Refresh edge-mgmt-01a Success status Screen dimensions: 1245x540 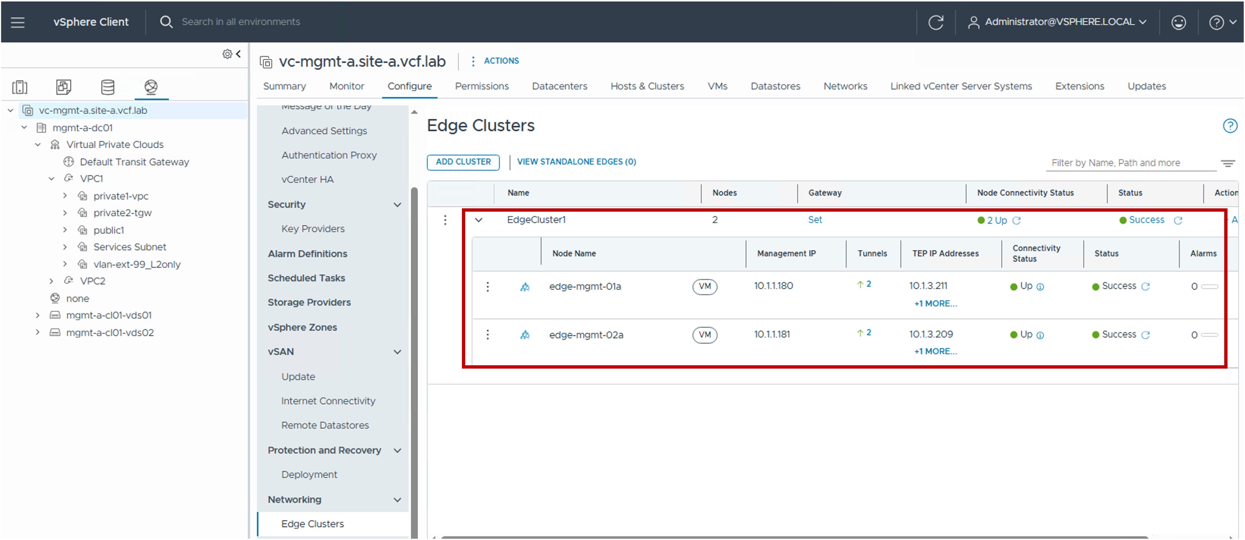1145,287
